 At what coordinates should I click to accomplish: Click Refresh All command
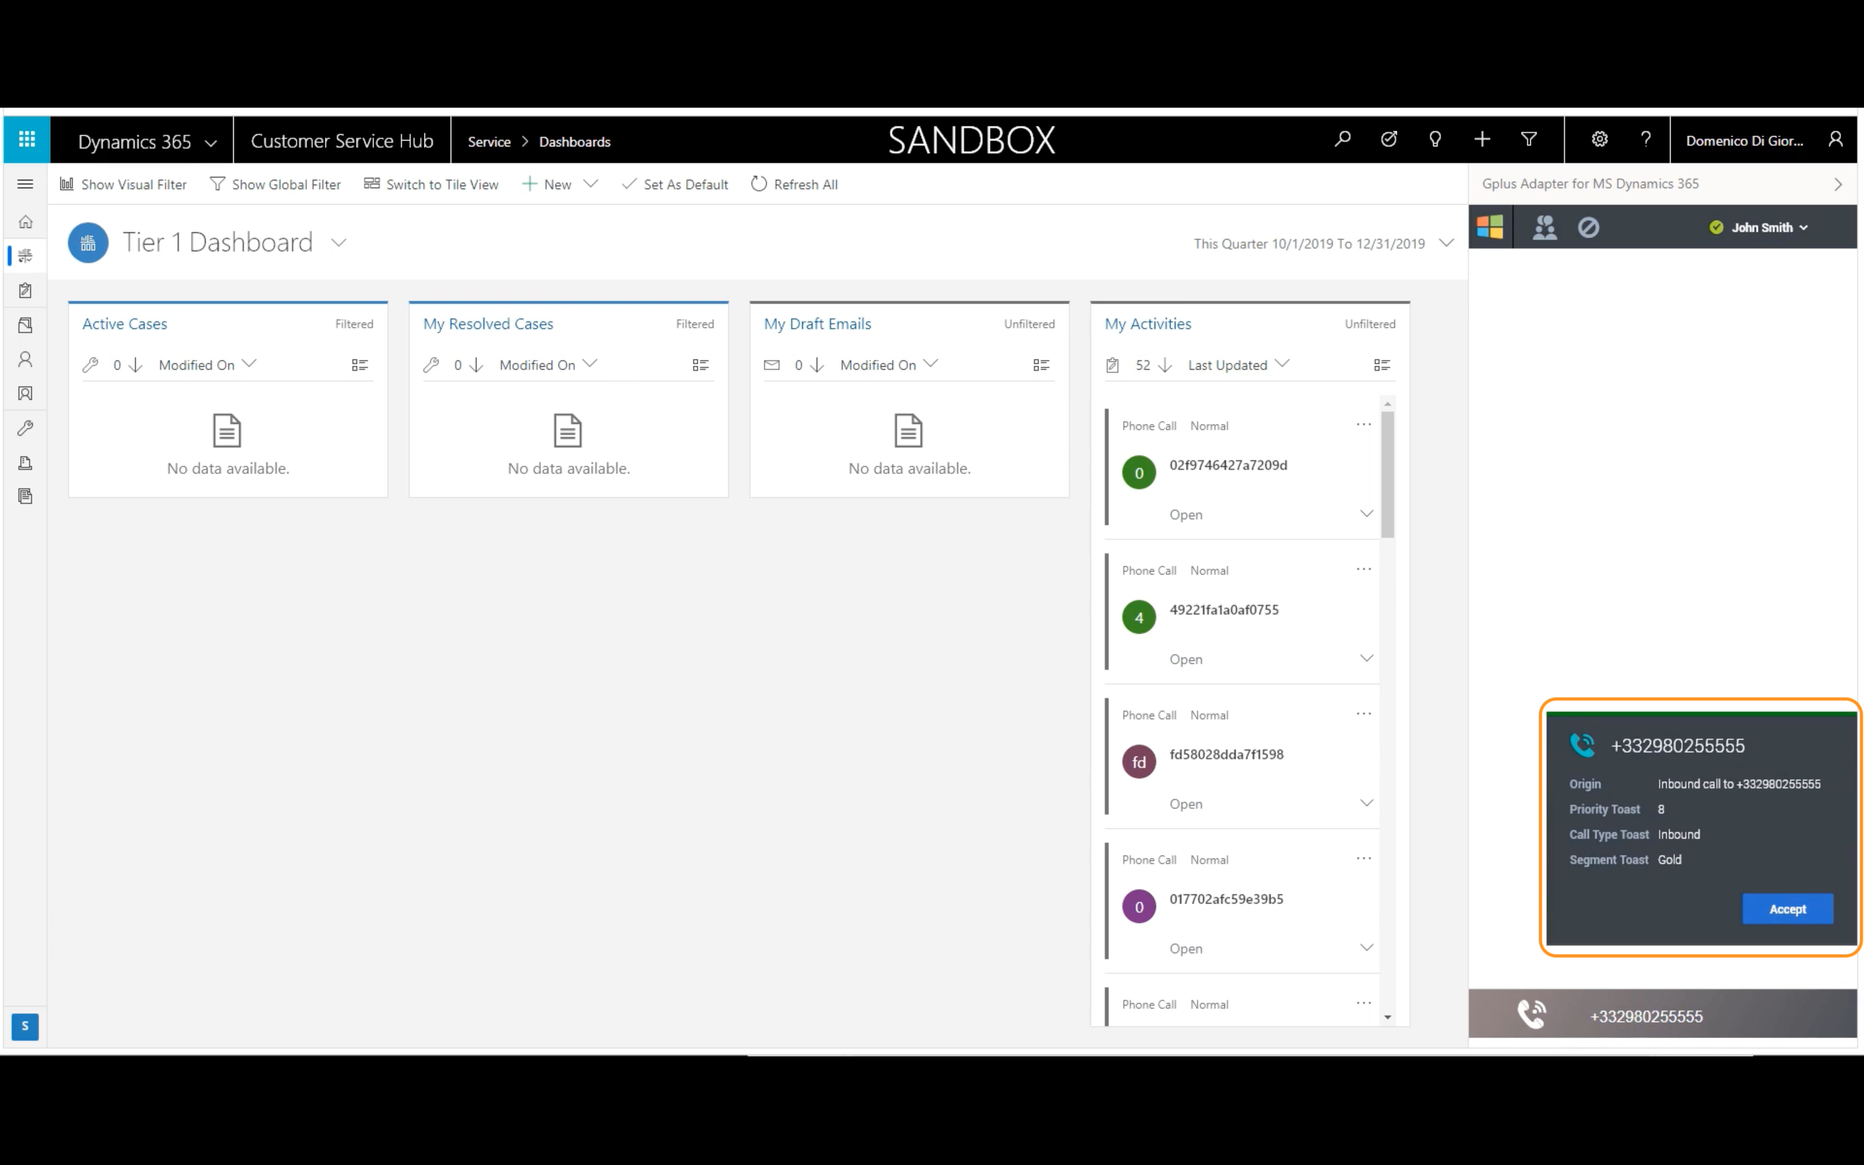coord(794,184)
